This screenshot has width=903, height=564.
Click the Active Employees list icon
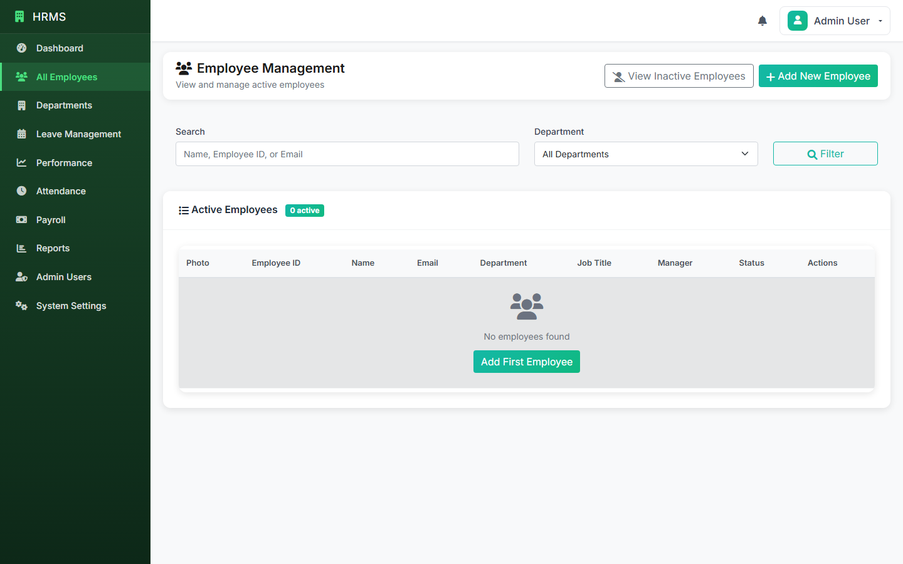point(184,211)
